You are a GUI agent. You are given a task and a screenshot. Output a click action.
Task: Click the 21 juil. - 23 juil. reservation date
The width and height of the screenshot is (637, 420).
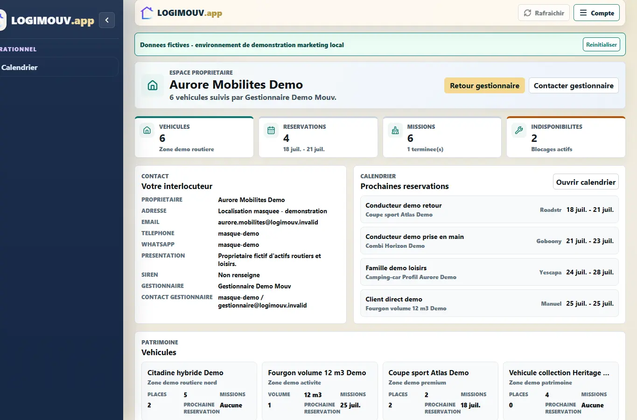pyautogui.click(x=590, y=241)
